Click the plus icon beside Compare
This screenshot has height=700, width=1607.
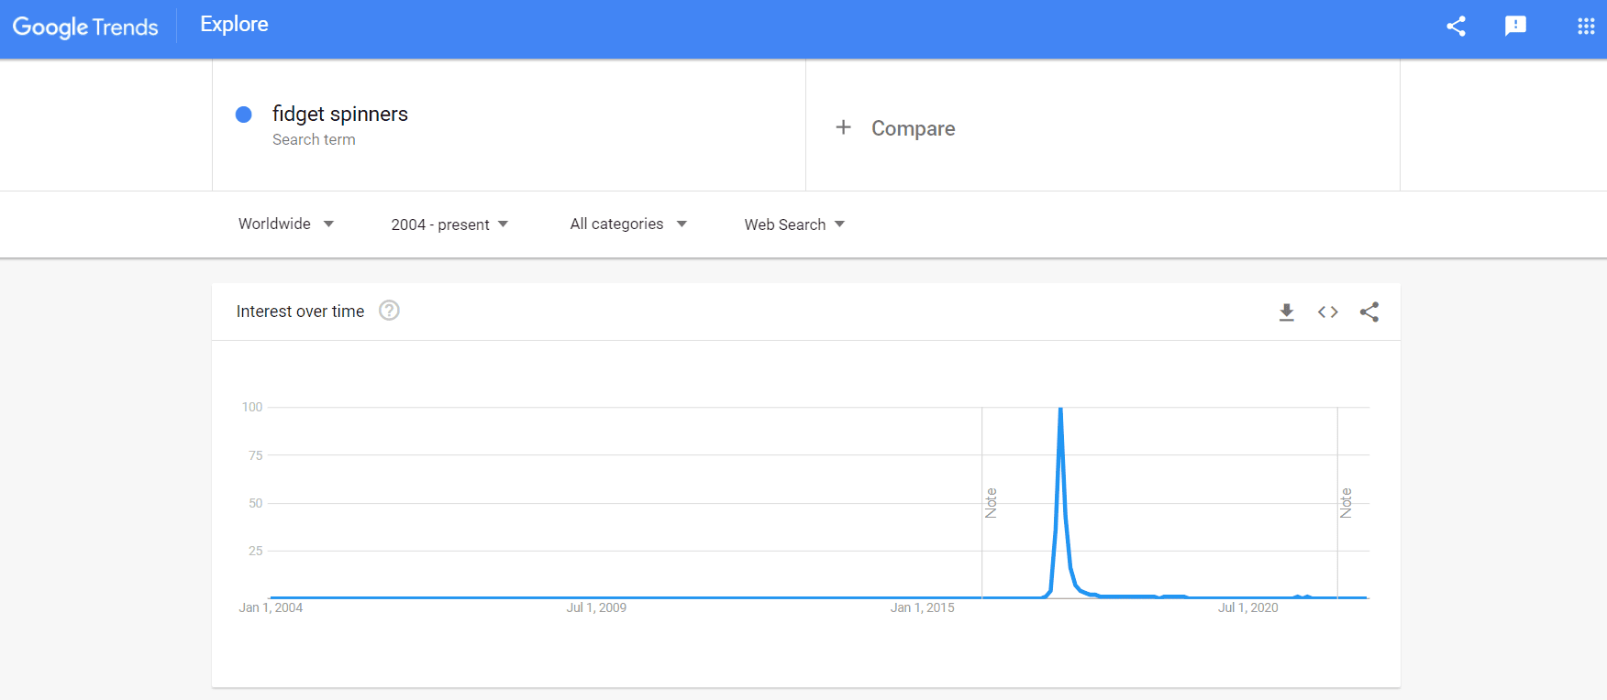click(843, 127)
